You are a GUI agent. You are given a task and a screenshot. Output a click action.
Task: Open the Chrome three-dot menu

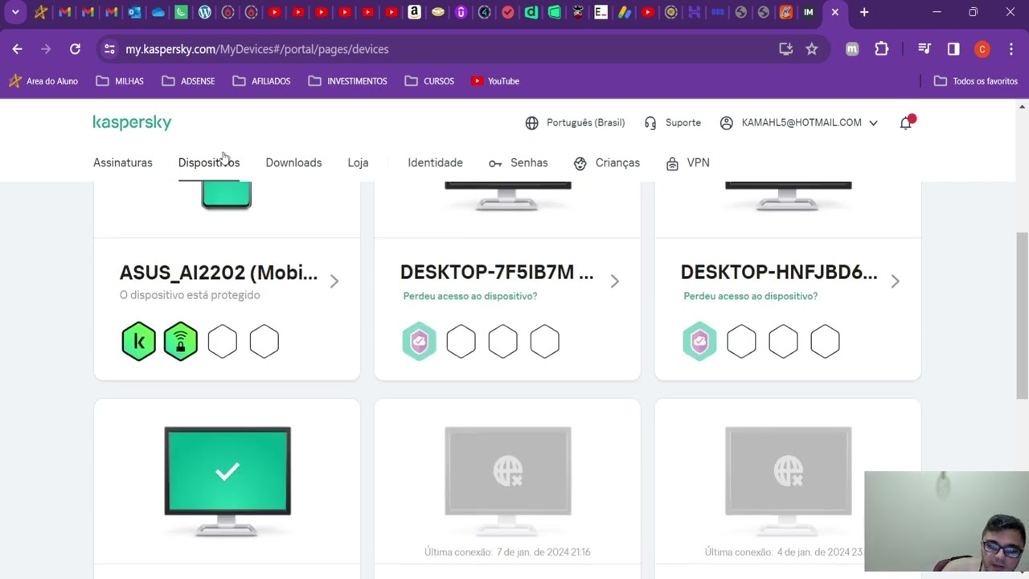pyautogui.click(x=1011, y=49)
